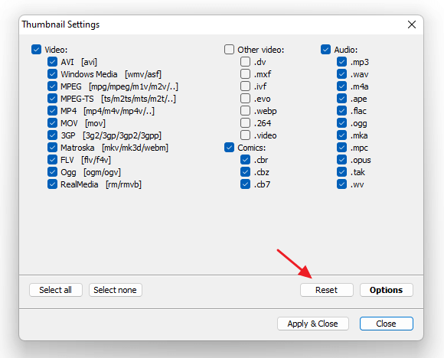Toggle the .mp3 checkbox

341,62
